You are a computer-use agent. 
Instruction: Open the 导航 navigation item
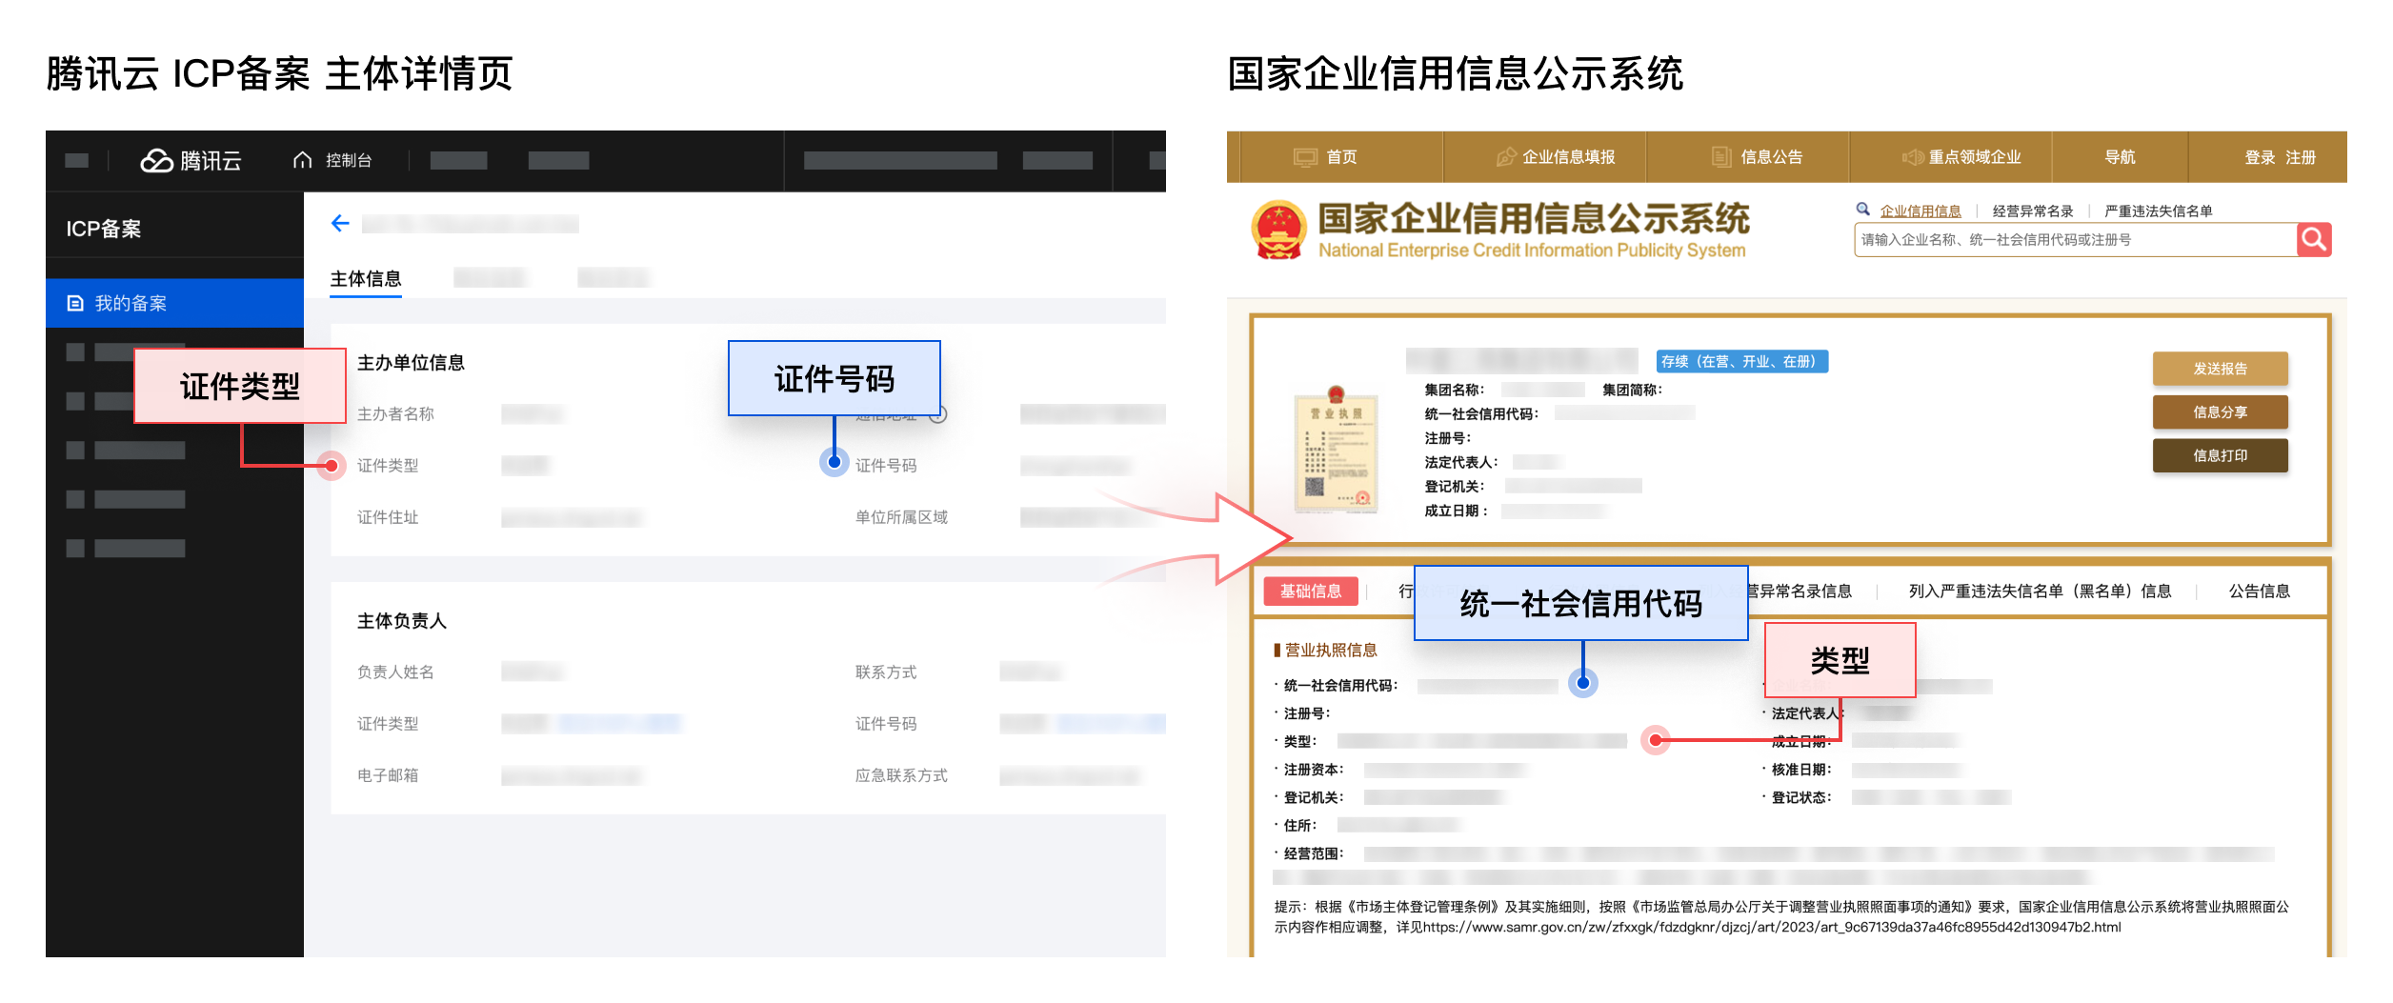click(x=2121, y=157)
